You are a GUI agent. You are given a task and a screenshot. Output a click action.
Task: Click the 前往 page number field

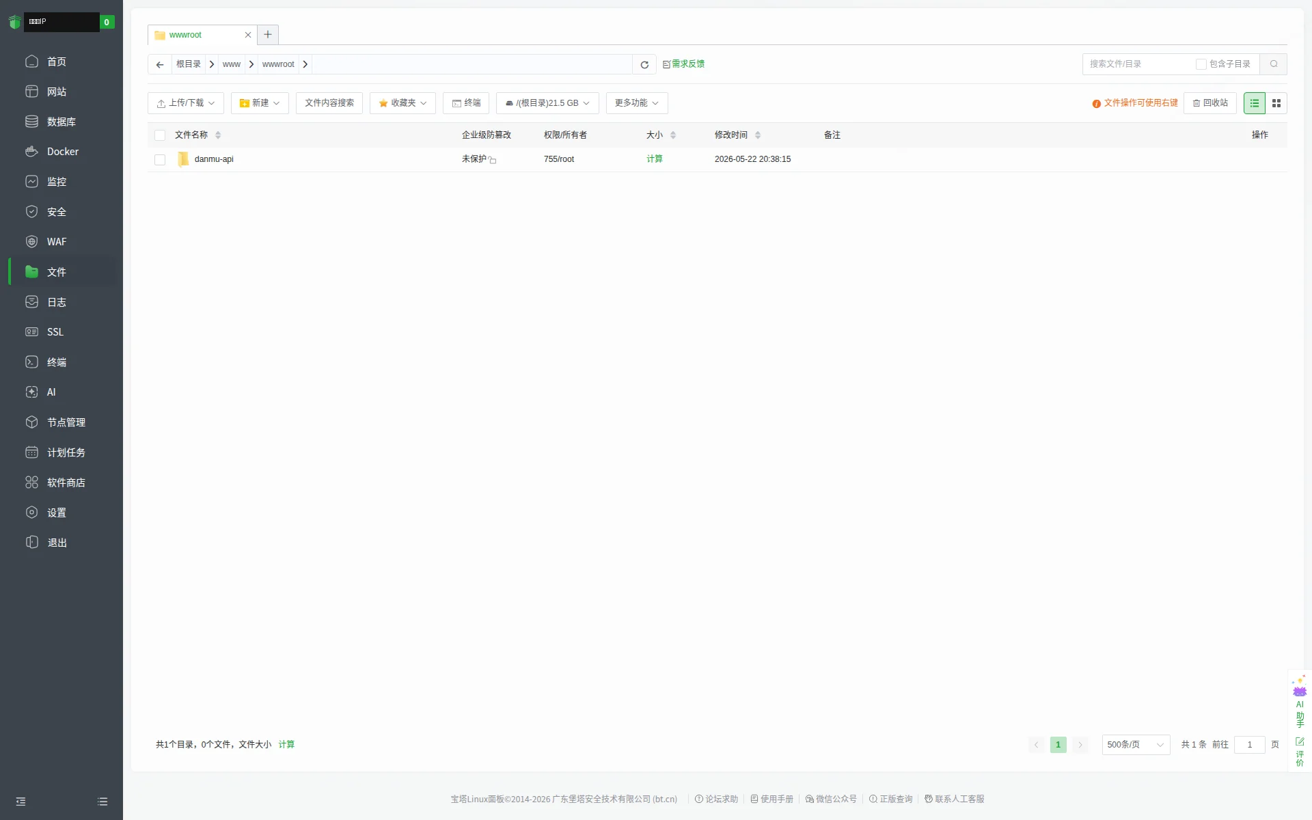click(x=1250, y=745)
